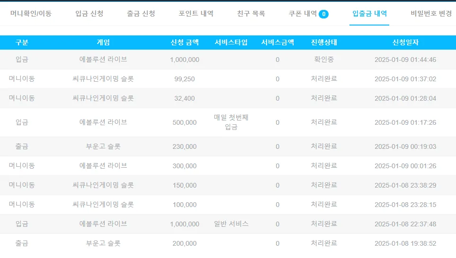
Task: Click the amount 300,000
Action: coord(185,166)
